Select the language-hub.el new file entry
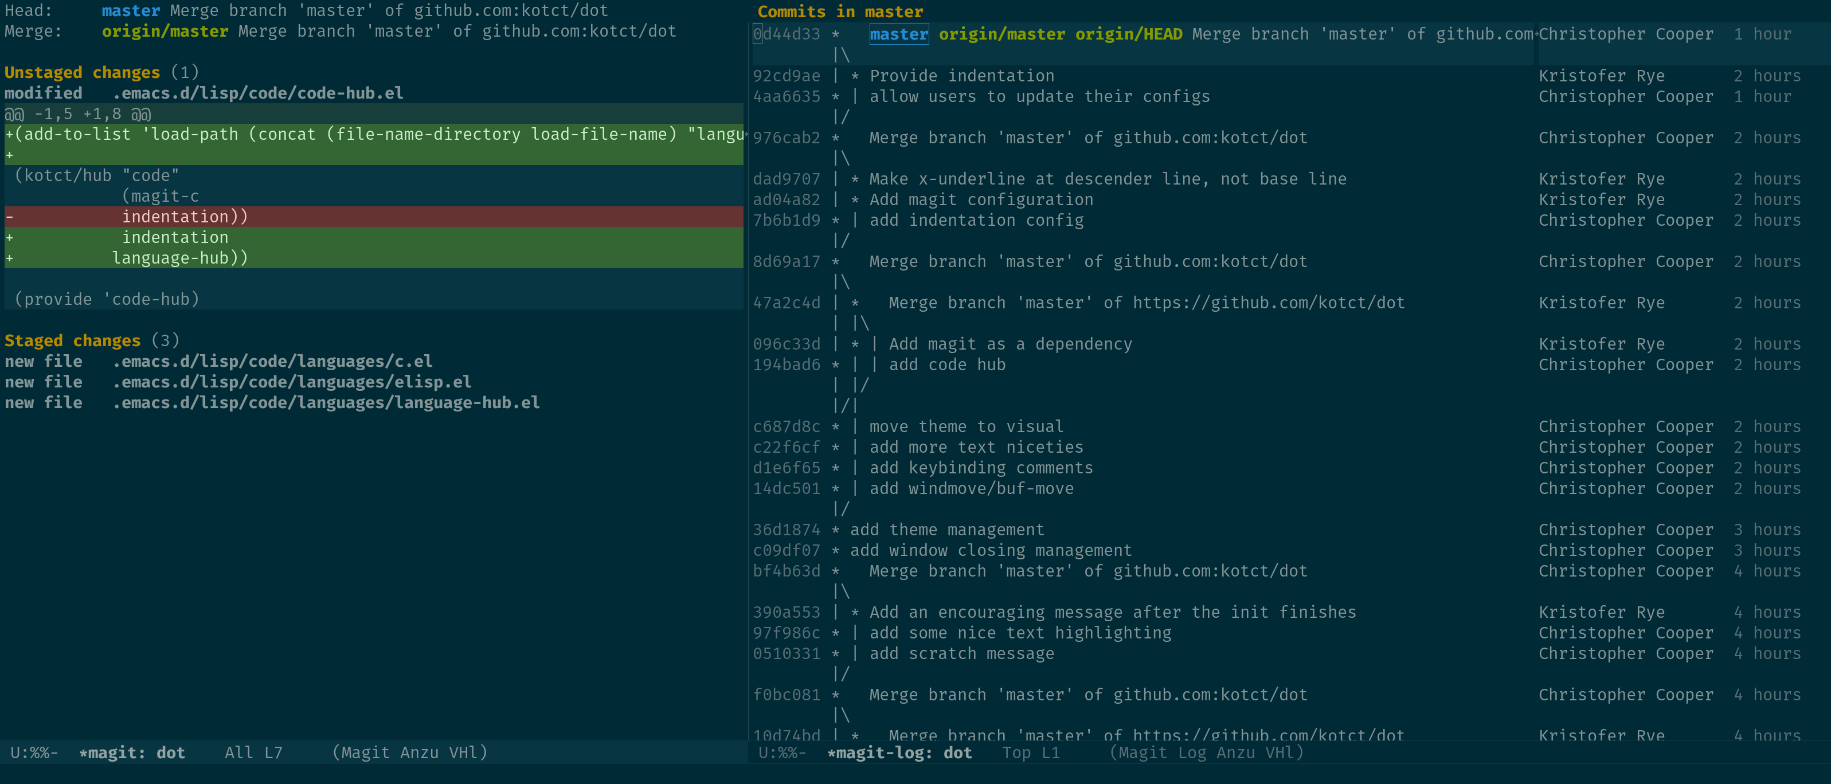This screenshot has height=784, width=1831. pyautogui.click(x=326, y=402)
